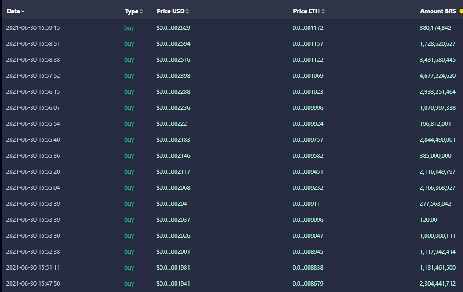This screenshot has height=292, width=463.
Task: Select price $0.0...002629
Action: (x=173, y=28)
